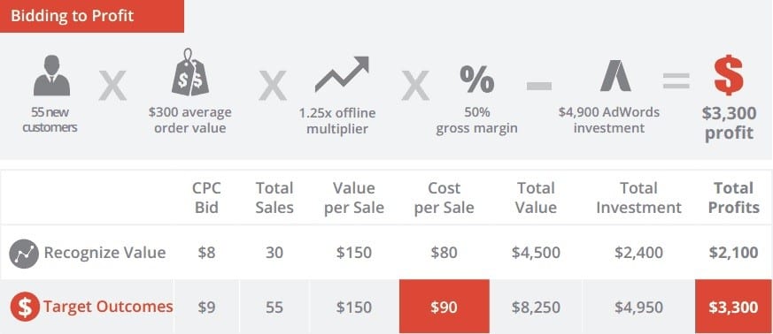Click the Target Outcomes dollar circle icon

[25, 307]
